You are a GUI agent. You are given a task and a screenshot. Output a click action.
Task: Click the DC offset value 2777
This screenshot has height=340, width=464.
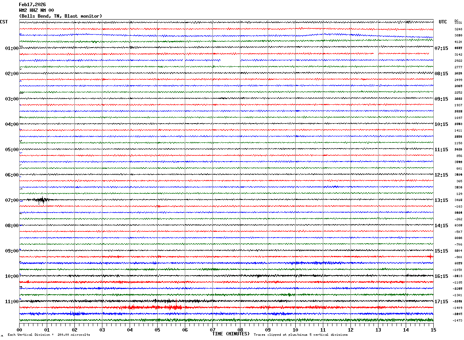458,67
